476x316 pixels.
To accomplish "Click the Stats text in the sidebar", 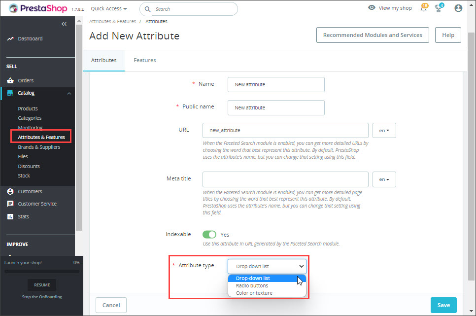I will coord(23,216).
